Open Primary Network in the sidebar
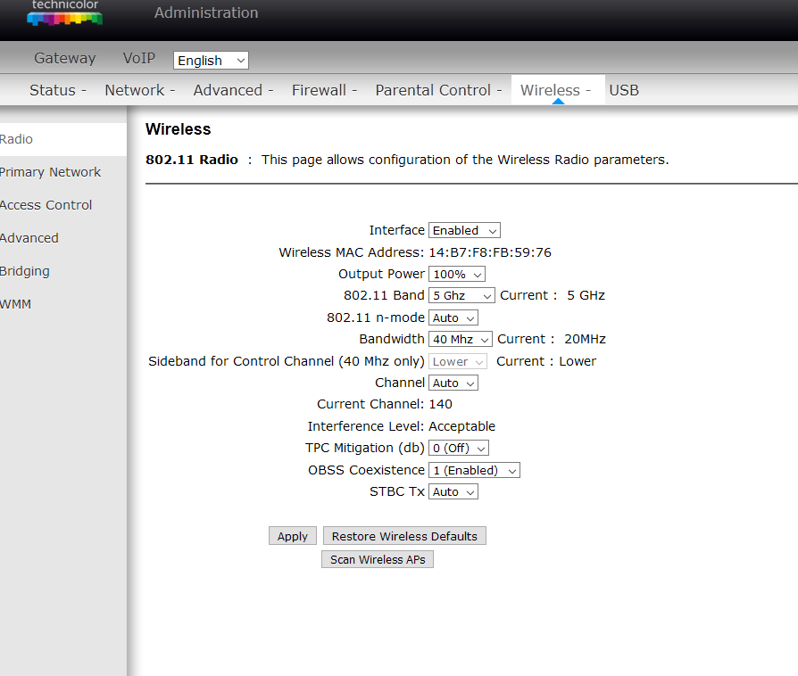Image resolution: width=798 pixels, height=676 pixels. [x=50, y=172]
